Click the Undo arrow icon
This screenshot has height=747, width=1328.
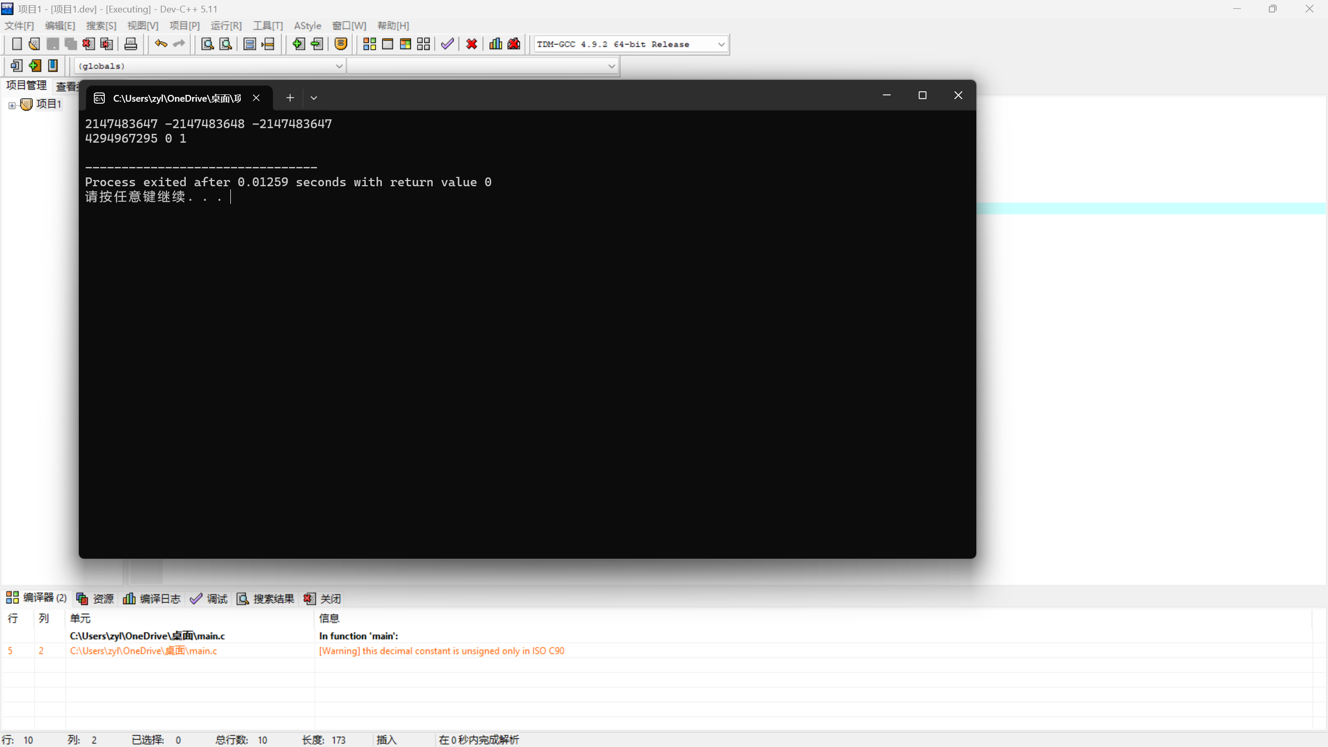tap(161, 44)
